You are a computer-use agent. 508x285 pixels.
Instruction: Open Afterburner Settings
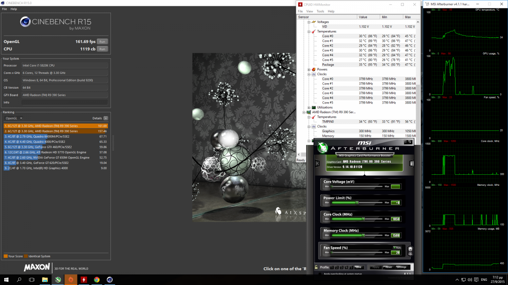point(402,267)
